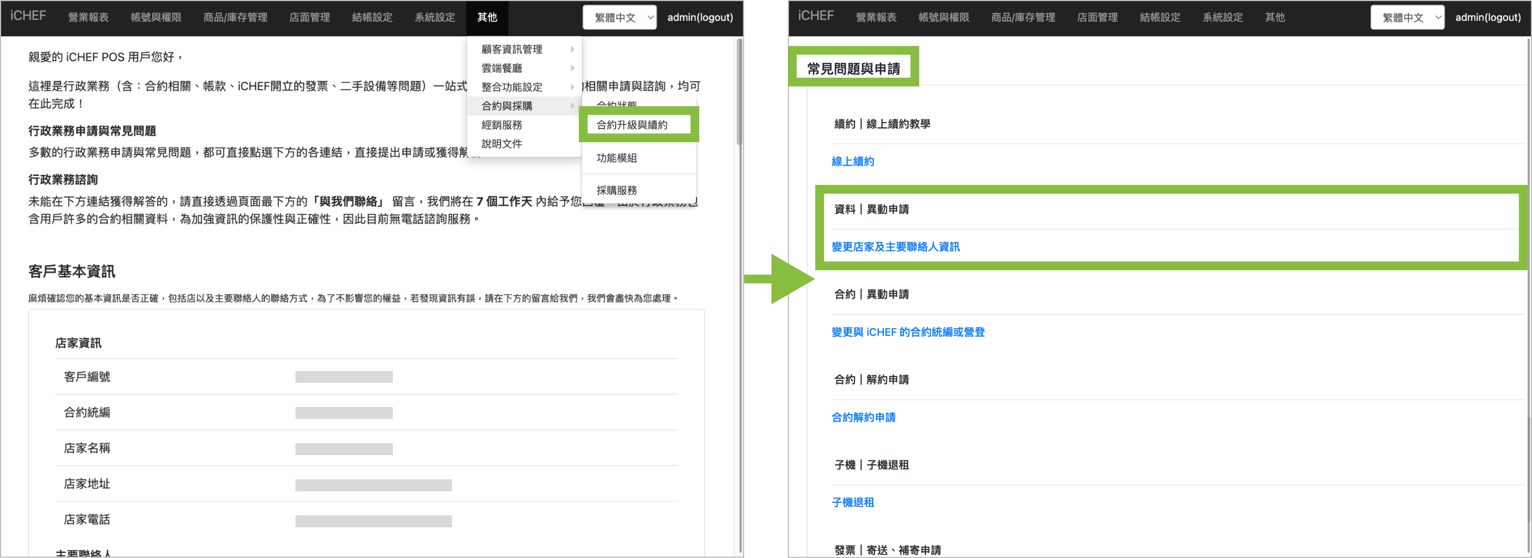Screen dimensions: 1532x558
Task: Open 其他 menu in right navbar
Action: coord(1274,18)
